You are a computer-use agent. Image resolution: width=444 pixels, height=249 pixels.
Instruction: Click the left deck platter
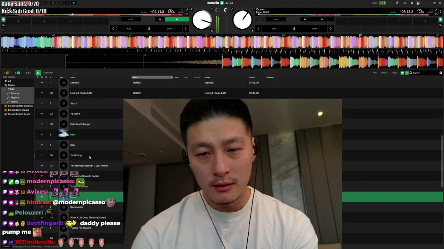(x=202, y=20)
